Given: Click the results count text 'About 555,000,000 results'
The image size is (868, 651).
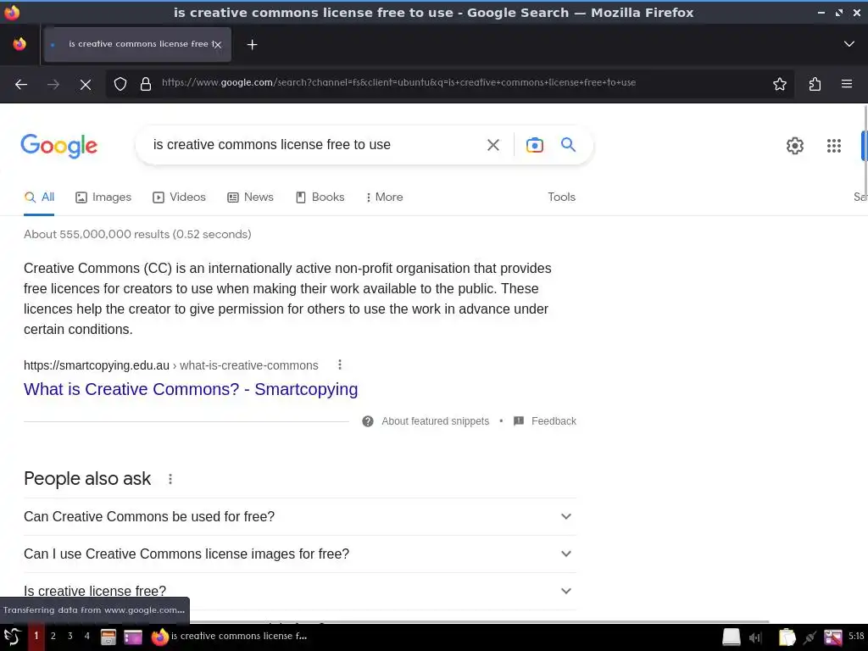Looking at the screenshot, I should 97,234.
